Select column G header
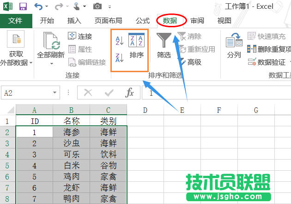This screenshot has height=204, width=291. point(256,110)
